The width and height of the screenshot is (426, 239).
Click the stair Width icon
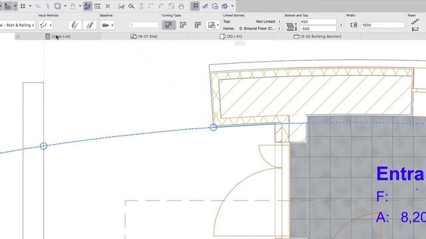coord(353,25)
